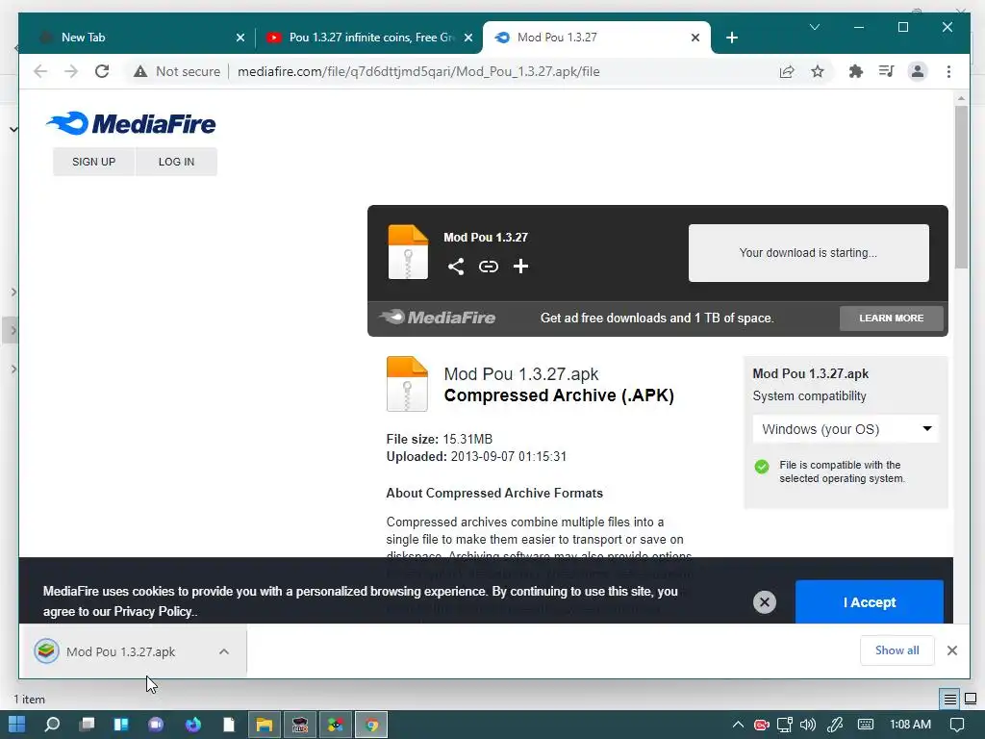985x739 pixels.
Task: Open File Explorer from the taskbar
Action: [x=264, y=725]
